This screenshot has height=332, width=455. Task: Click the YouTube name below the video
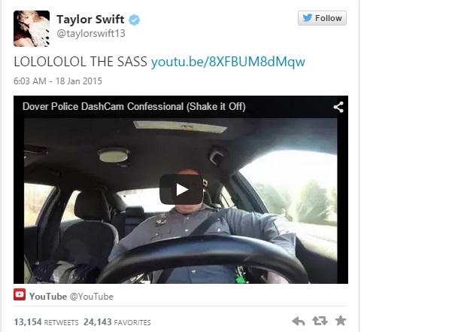point(48,297)
